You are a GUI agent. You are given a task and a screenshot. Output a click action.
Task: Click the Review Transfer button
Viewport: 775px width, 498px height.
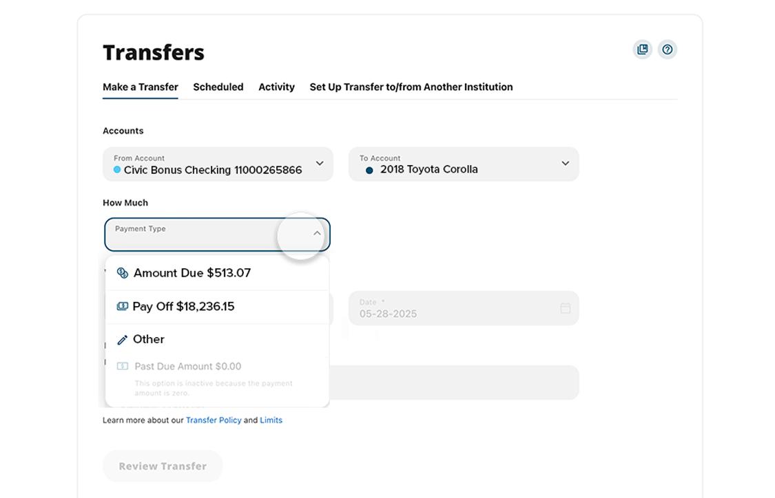(x=163, y=466)
